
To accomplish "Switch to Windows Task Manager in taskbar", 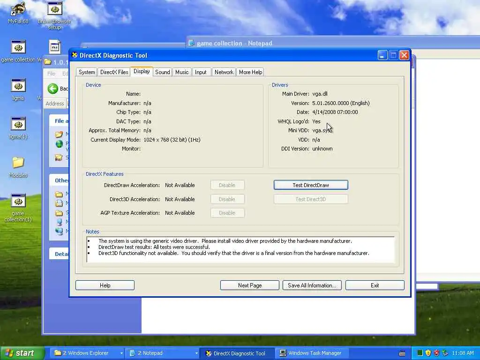I will 312,353.
